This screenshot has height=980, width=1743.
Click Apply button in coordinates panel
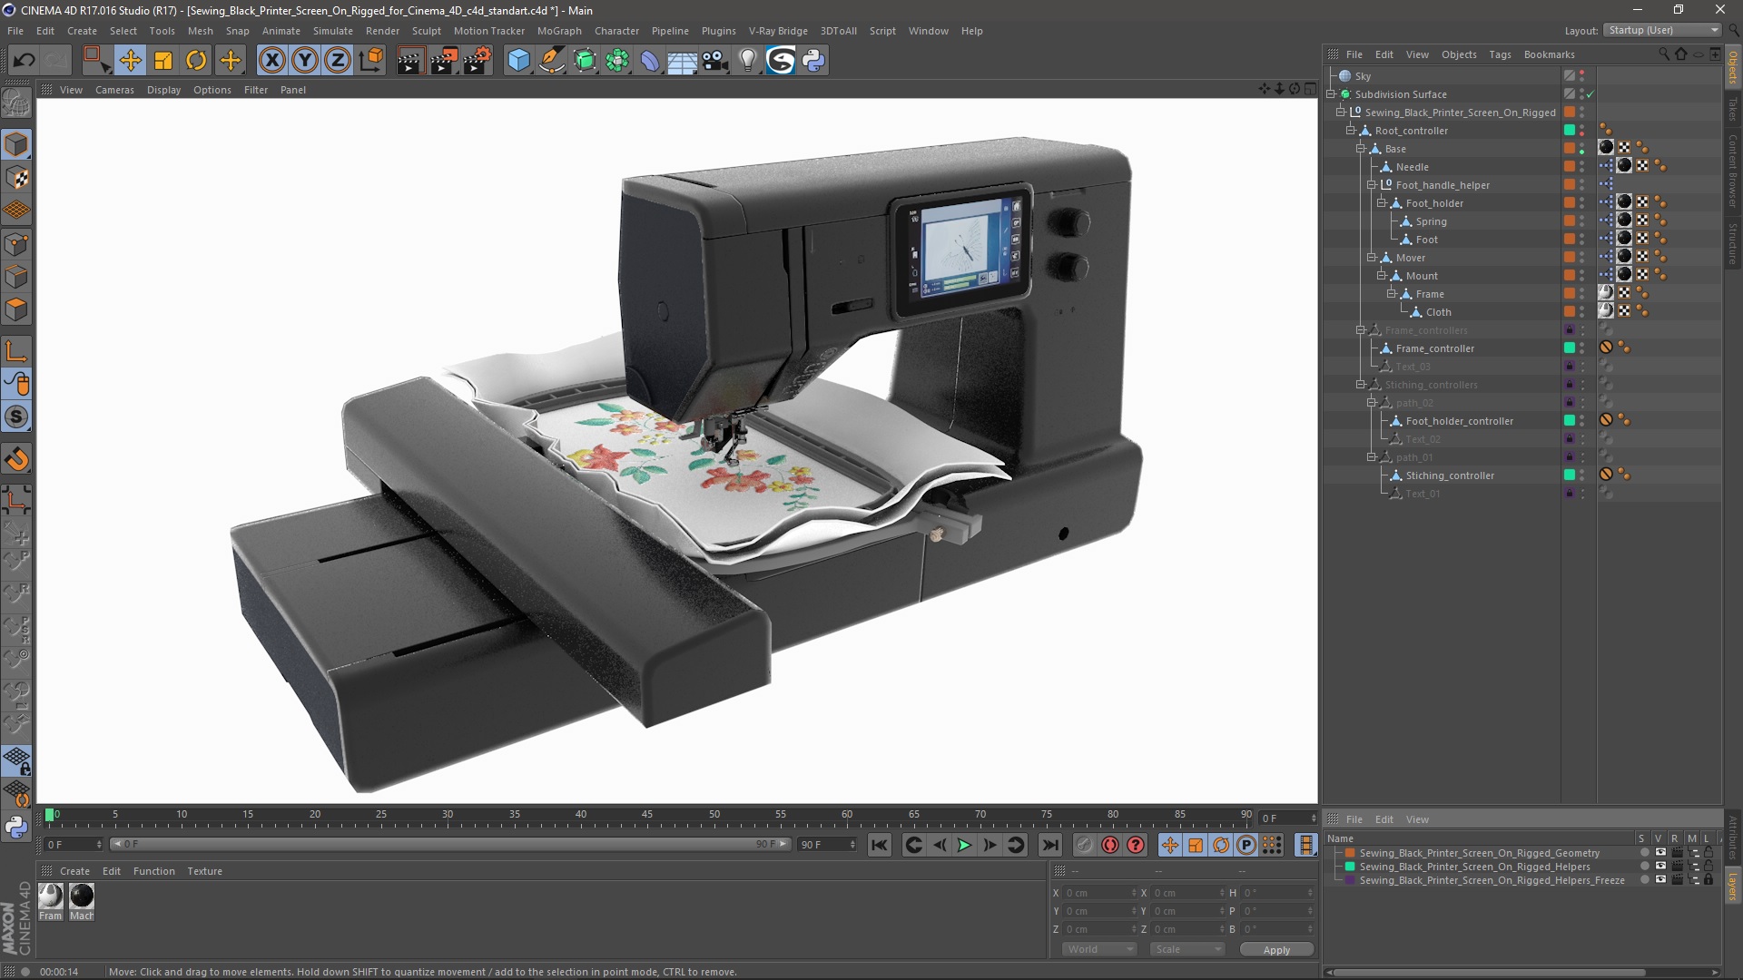coord(1275,949)
